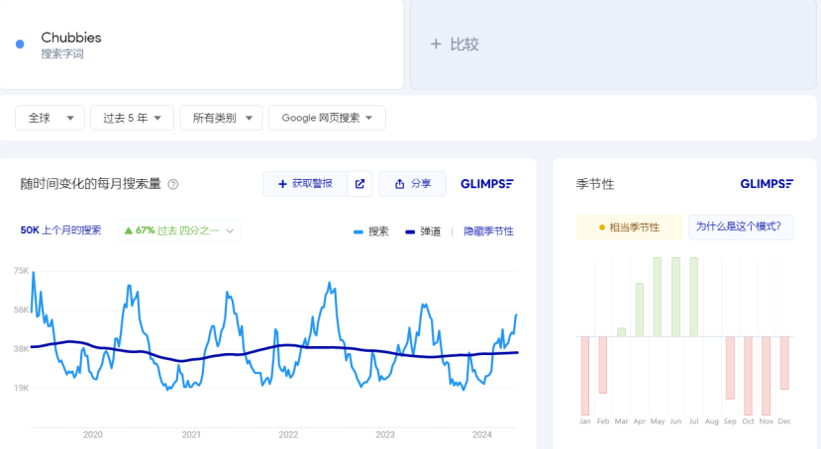Click the help icon beside 随时间变化的每月搜索量

(172, 185)
